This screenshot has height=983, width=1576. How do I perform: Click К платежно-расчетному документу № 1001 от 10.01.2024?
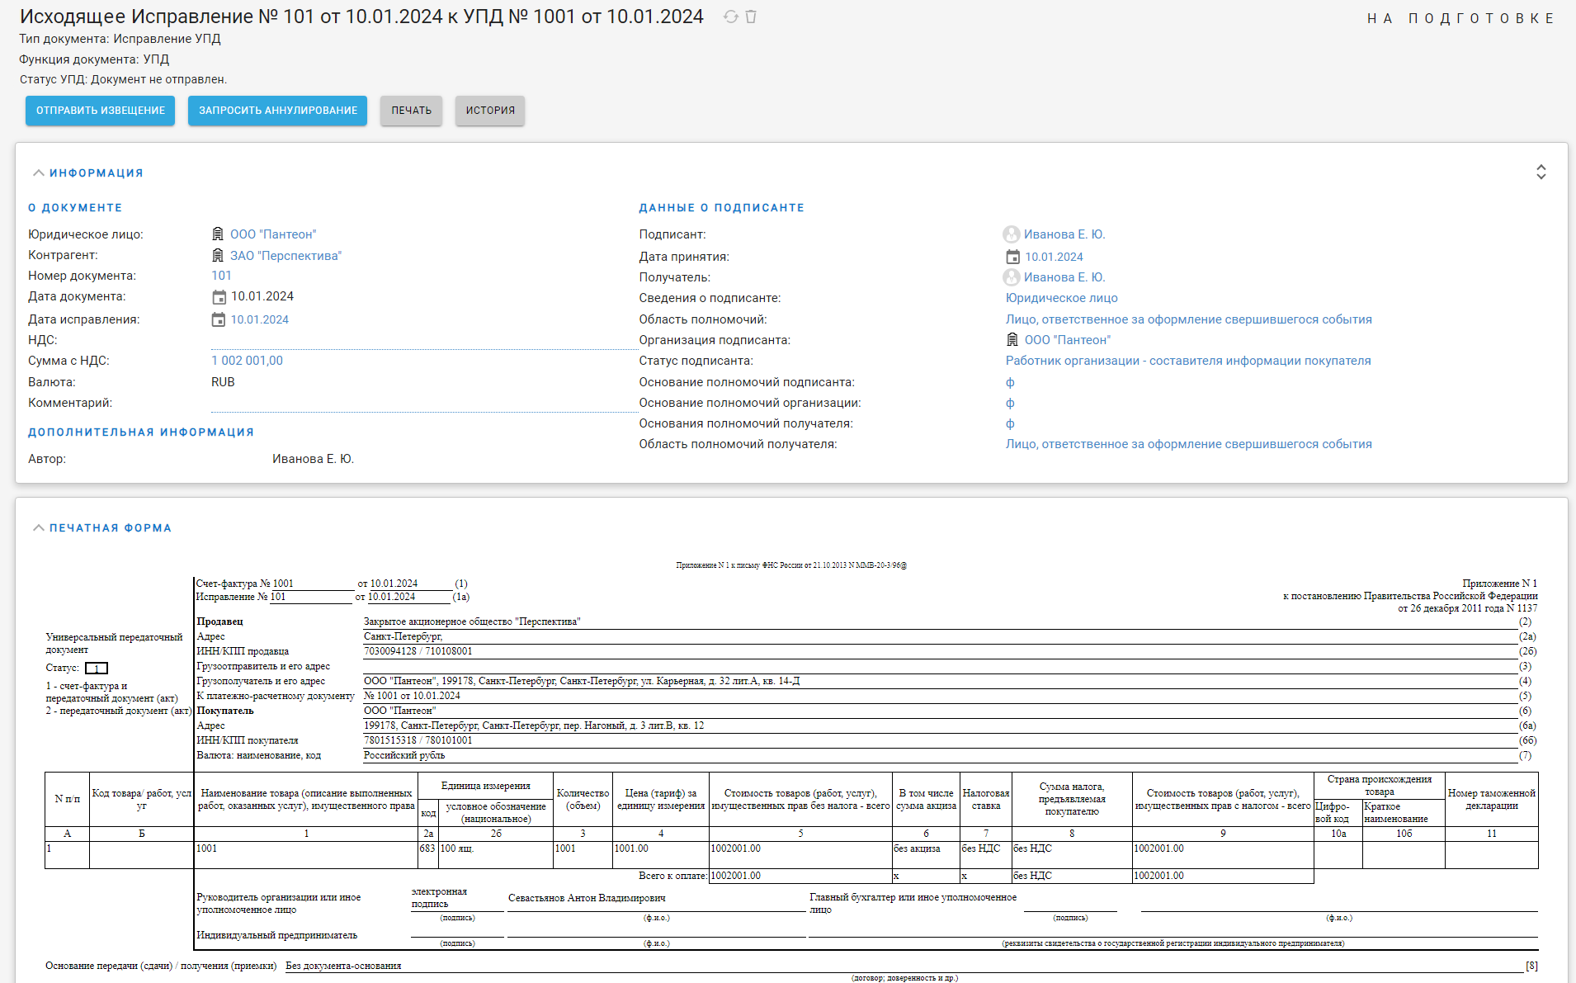[x=412, y=696]
